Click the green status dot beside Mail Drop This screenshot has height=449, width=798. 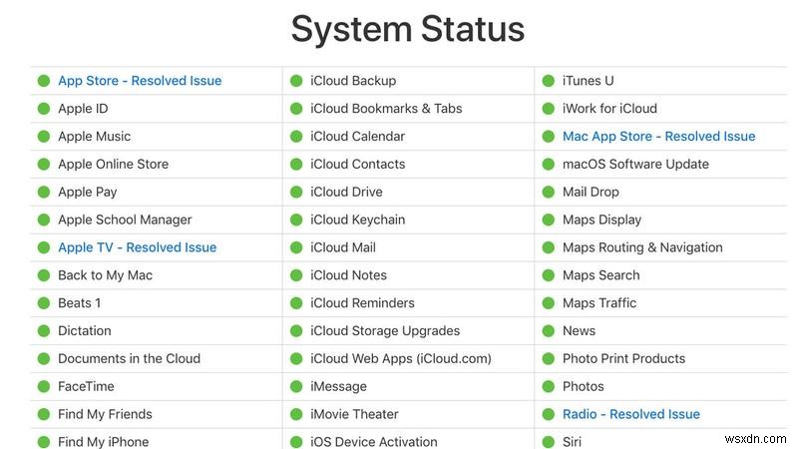tap(548, 192)
